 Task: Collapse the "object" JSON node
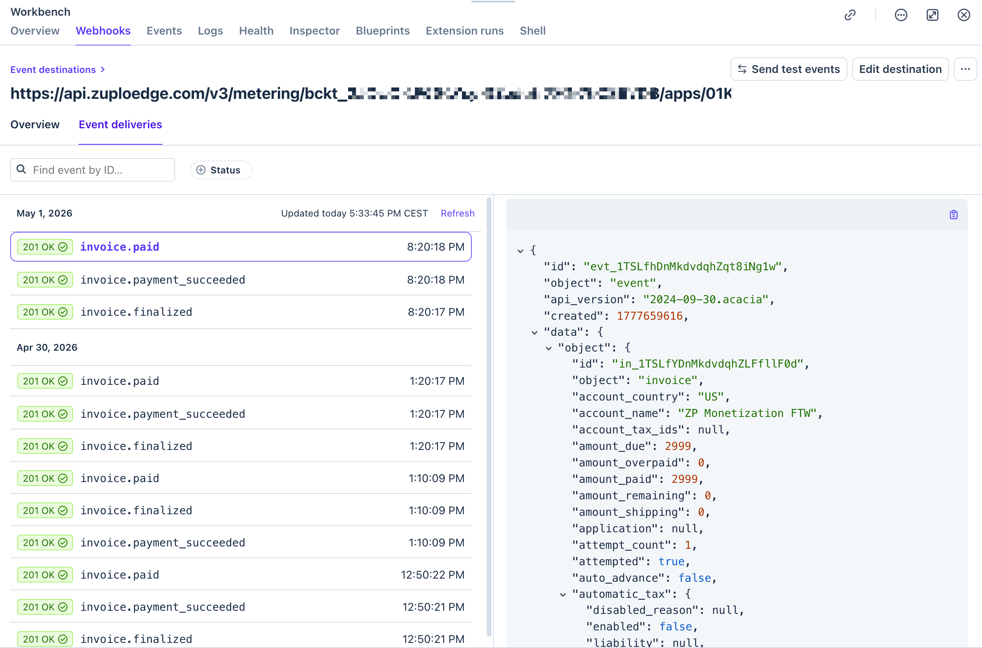pos(549,348)
